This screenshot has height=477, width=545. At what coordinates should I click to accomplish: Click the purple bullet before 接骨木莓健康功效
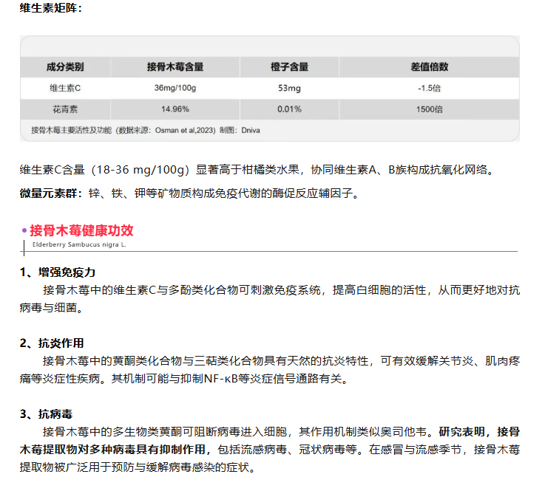(x=24, y=231)
